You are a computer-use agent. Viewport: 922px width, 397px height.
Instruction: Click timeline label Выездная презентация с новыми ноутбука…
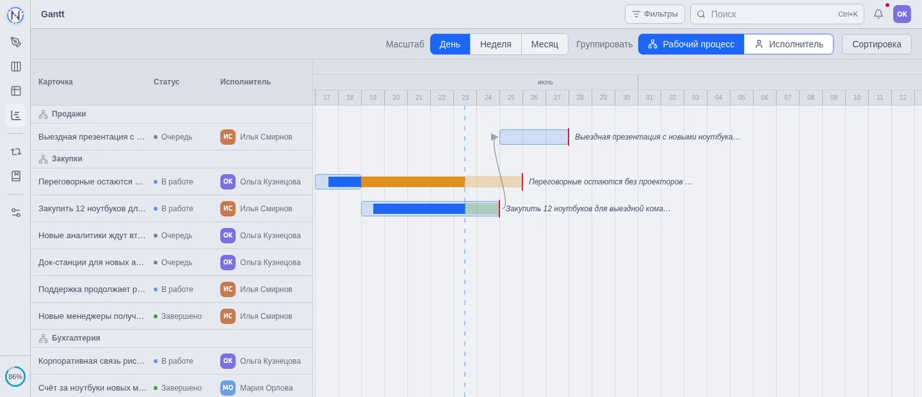coord(657,137)
